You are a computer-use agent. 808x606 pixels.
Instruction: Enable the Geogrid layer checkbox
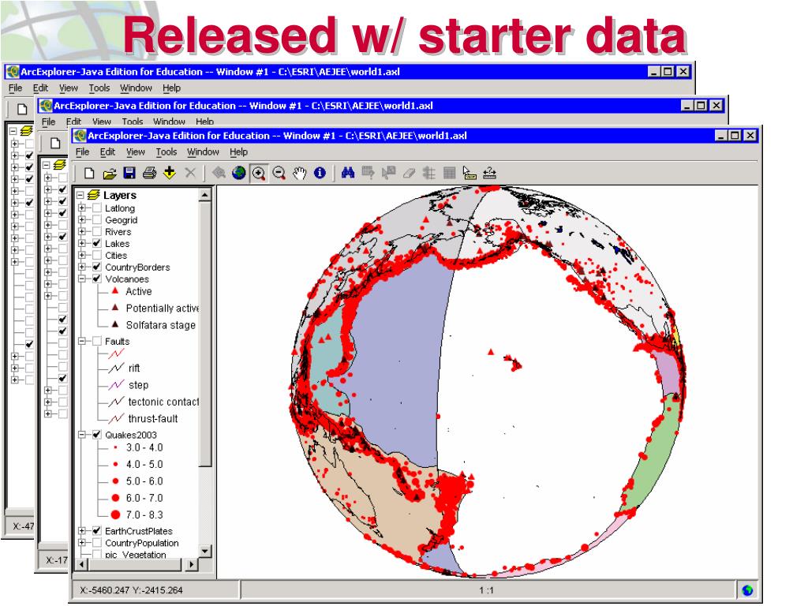pos(96,220)
